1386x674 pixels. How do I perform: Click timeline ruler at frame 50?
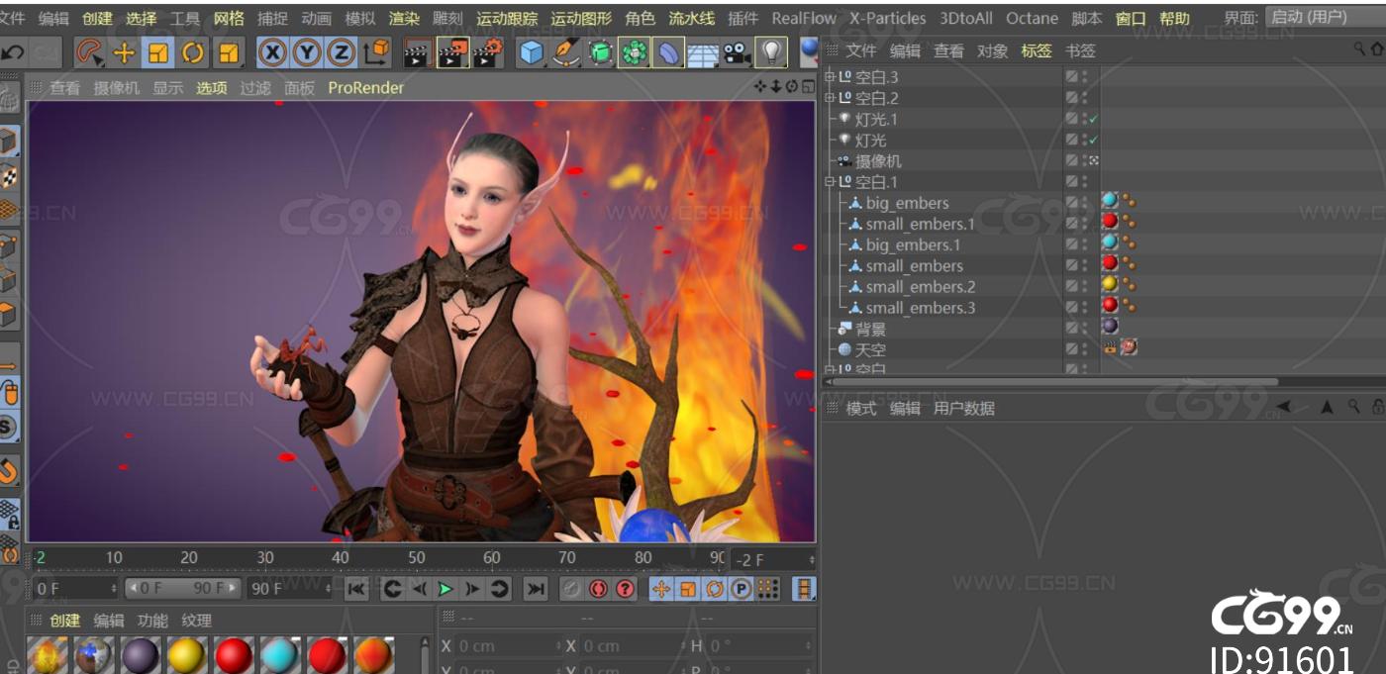click(x=417, y=558)
